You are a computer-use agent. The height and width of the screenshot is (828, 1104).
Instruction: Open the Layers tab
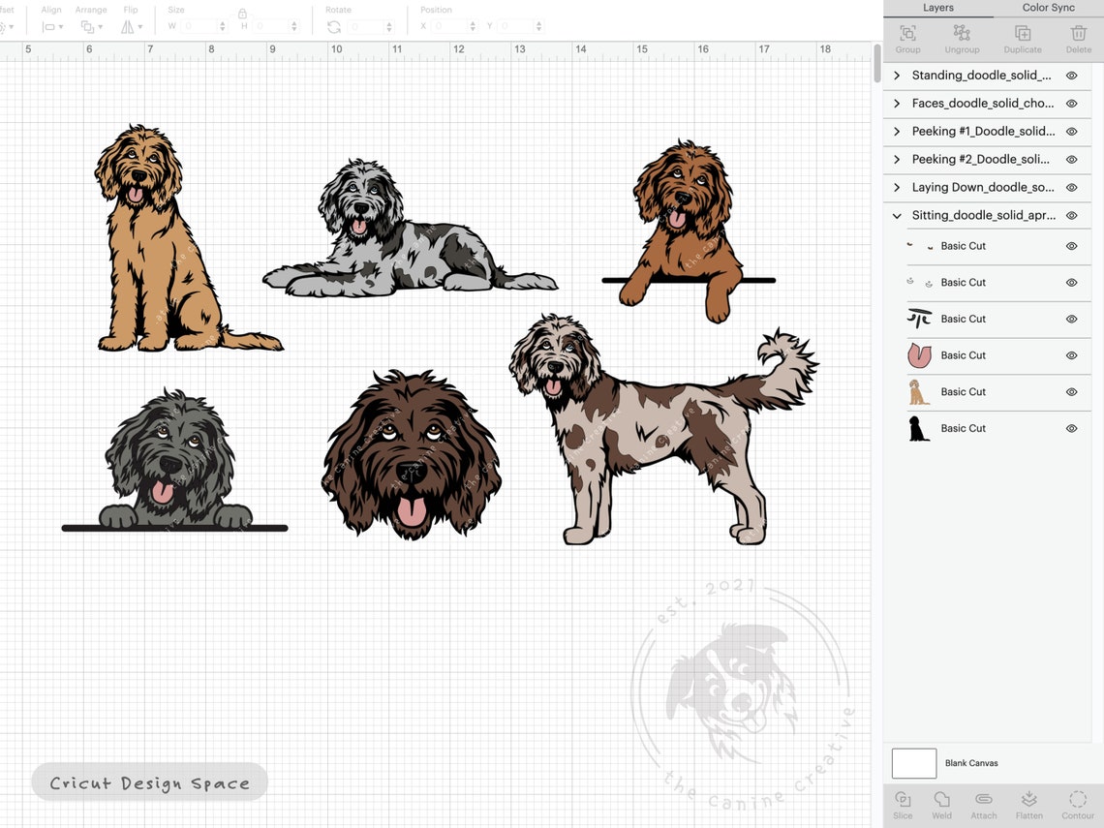click(x=937, y=8)
